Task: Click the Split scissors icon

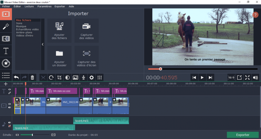Action: tap(43, 78)
